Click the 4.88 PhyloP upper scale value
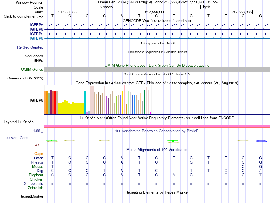This screenshot has width=270, height=203. (x=36, y=131)
